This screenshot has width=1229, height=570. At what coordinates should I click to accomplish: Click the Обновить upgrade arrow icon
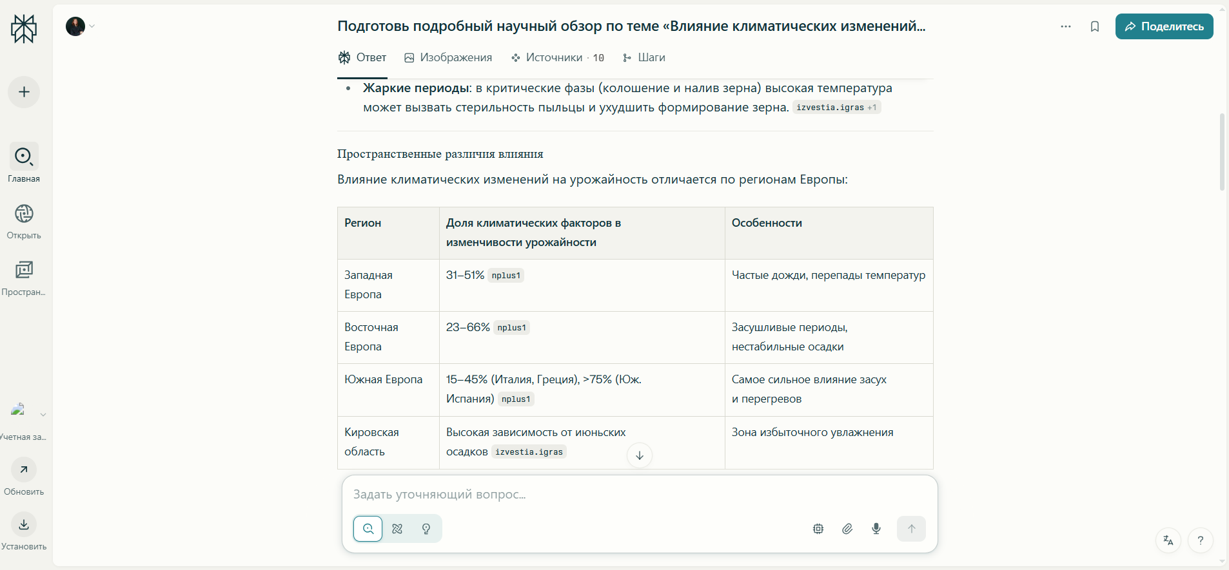coord(24,470)
